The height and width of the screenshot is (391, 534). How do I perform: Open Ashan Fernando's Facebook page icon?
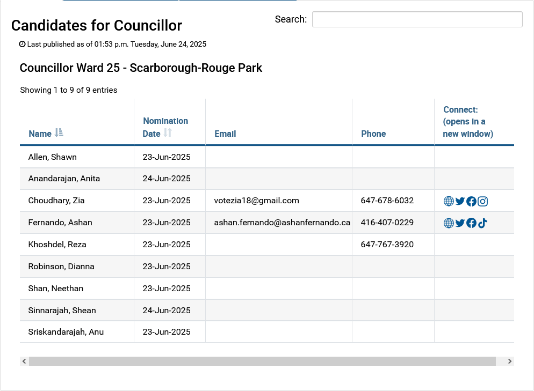click(471, 223)
